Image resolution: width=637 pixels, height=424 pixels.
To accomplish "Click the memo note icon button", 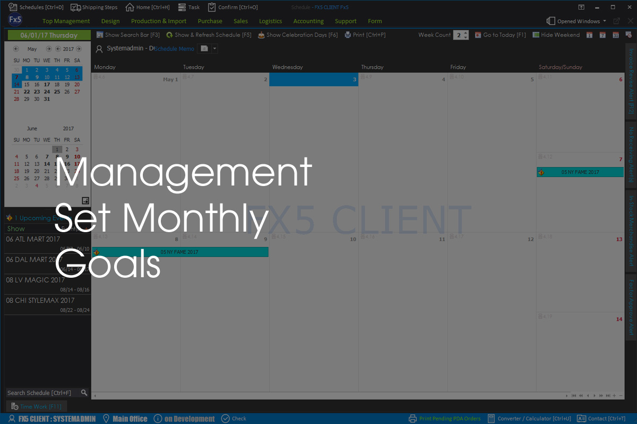I will point(204,49).
